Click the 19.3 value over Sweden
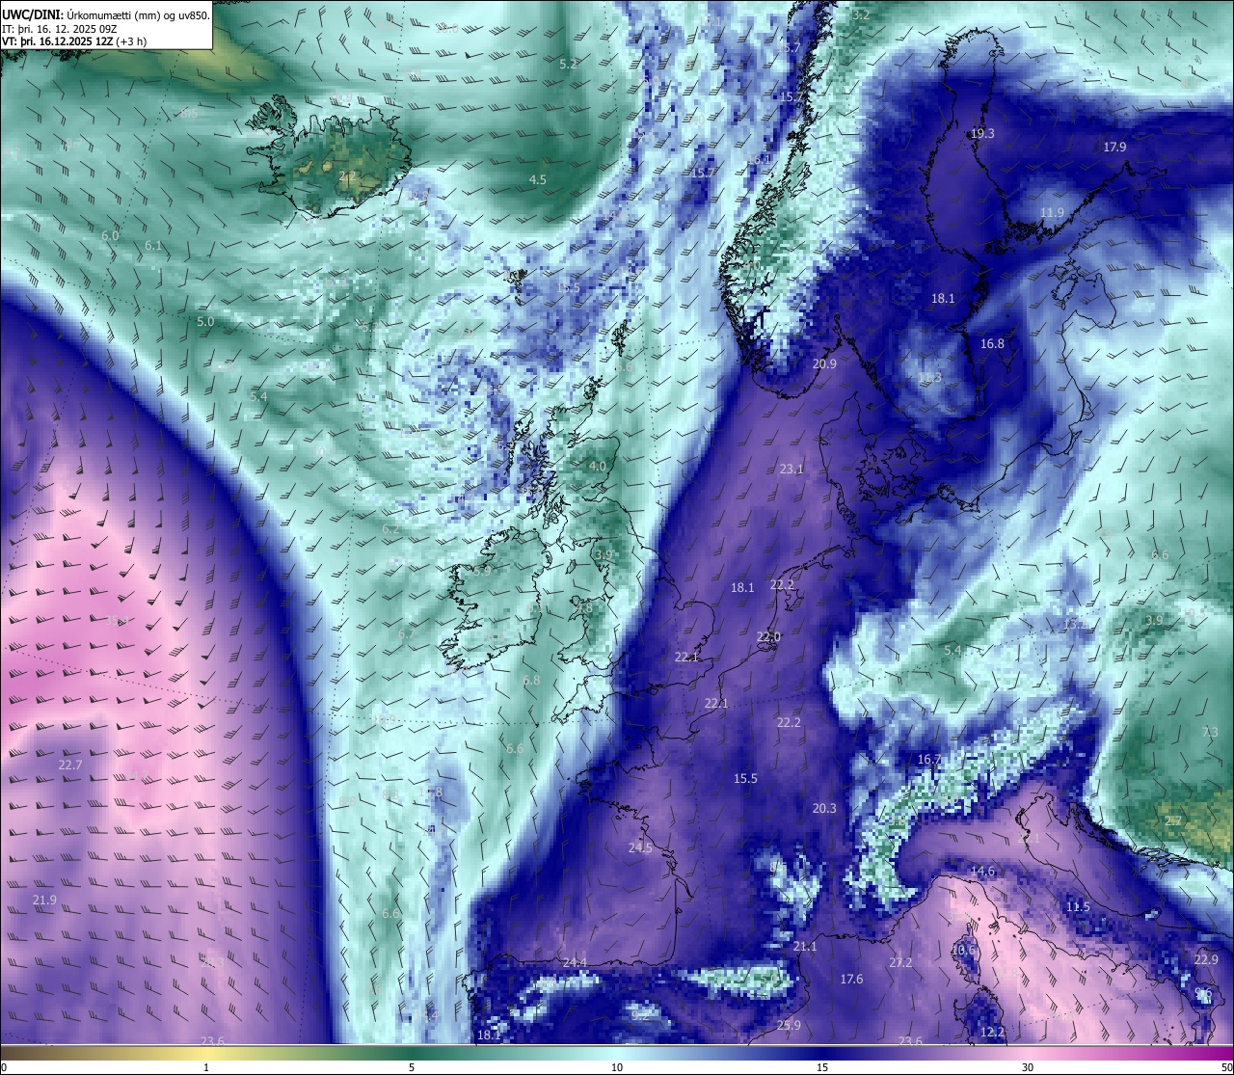Viewport: 1234px width, 1075px height. click(x=982, y=134)
